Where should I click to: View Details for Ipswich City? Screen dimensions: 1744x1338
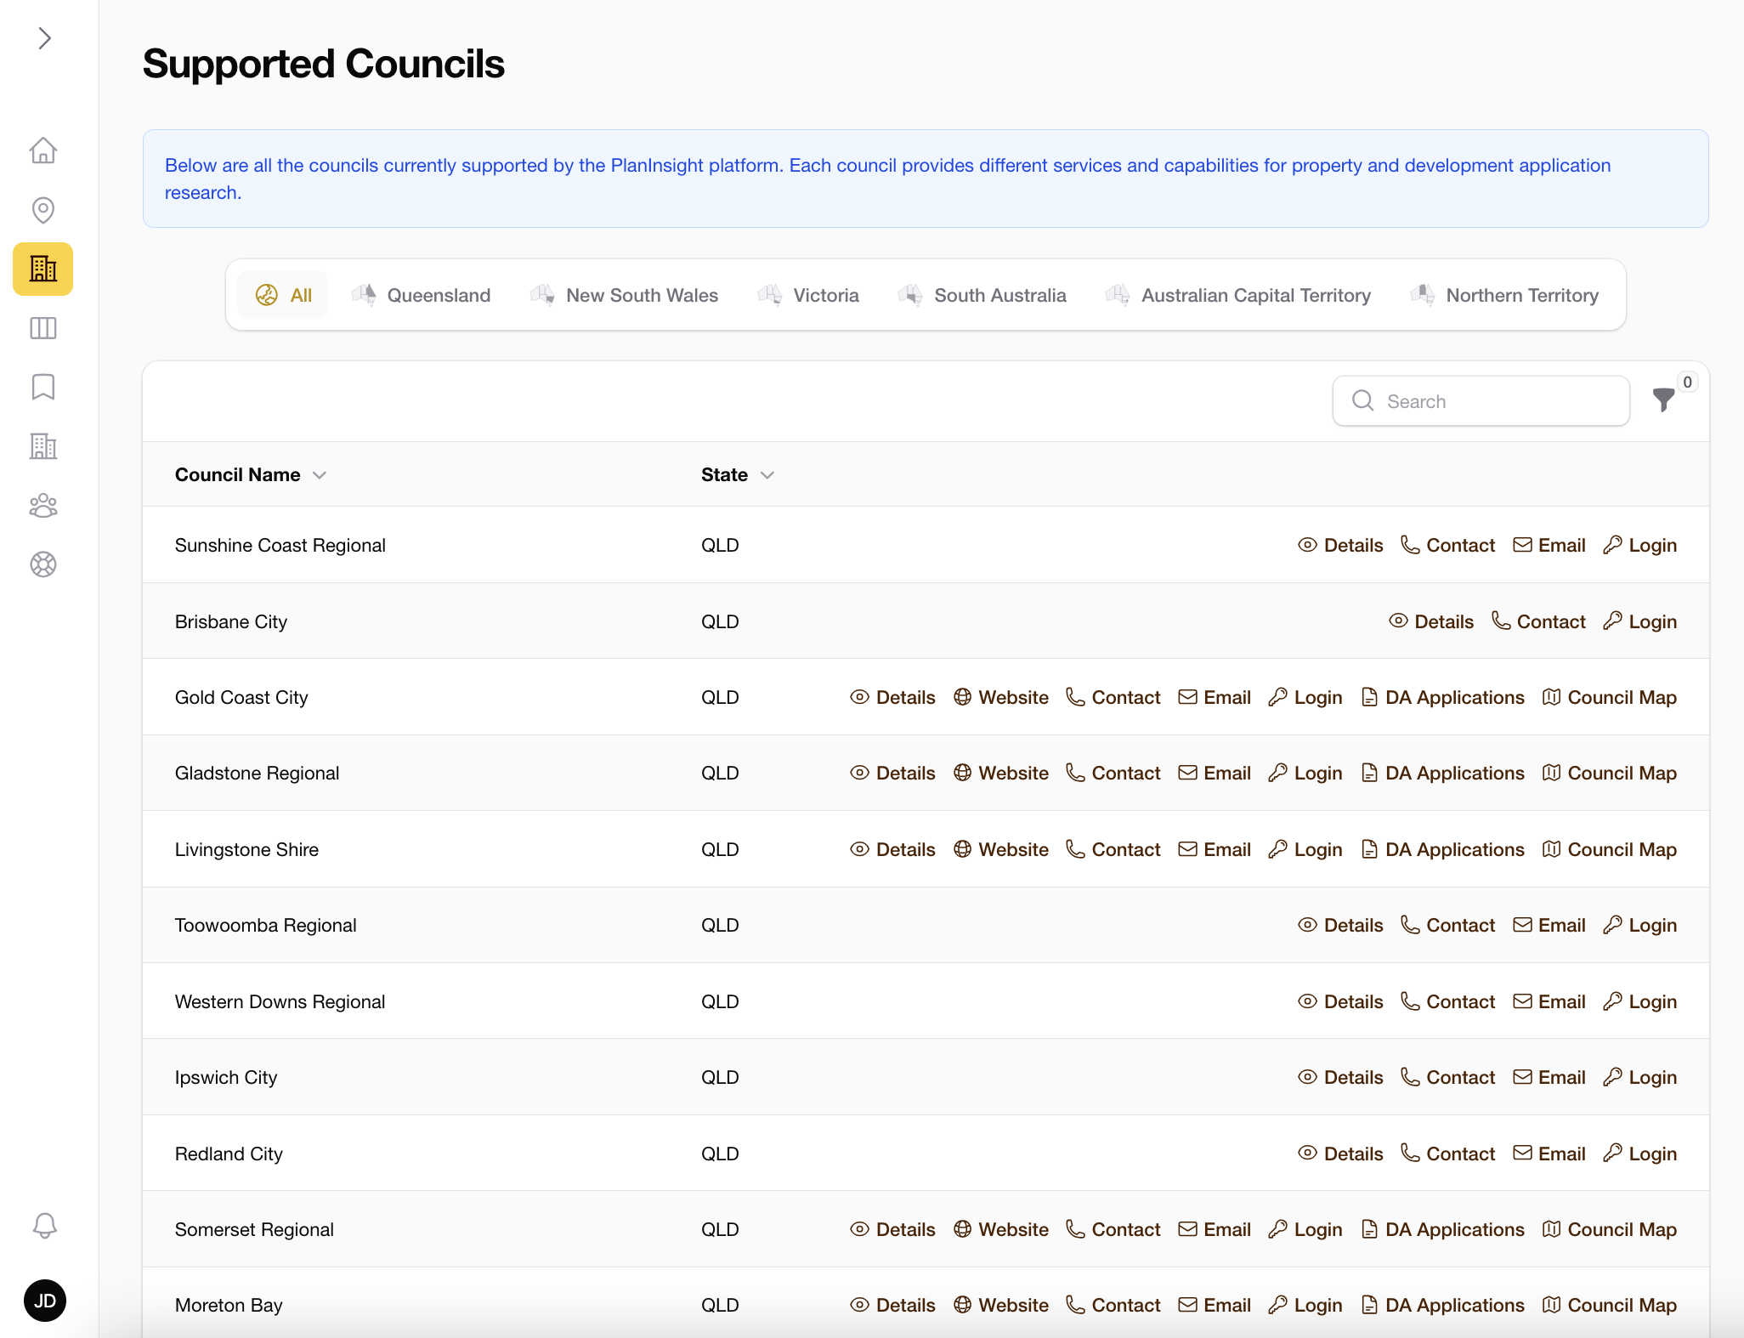click(x=1340, y=1077)
